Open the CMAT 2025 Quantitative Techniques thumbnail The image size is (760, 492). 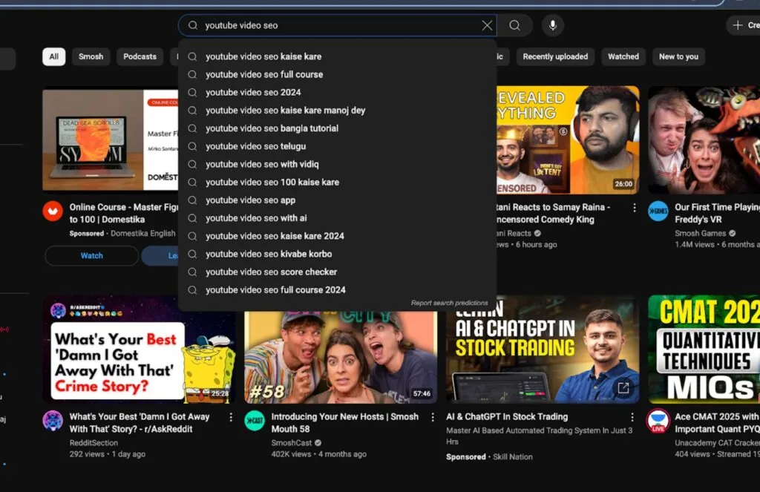704,349
